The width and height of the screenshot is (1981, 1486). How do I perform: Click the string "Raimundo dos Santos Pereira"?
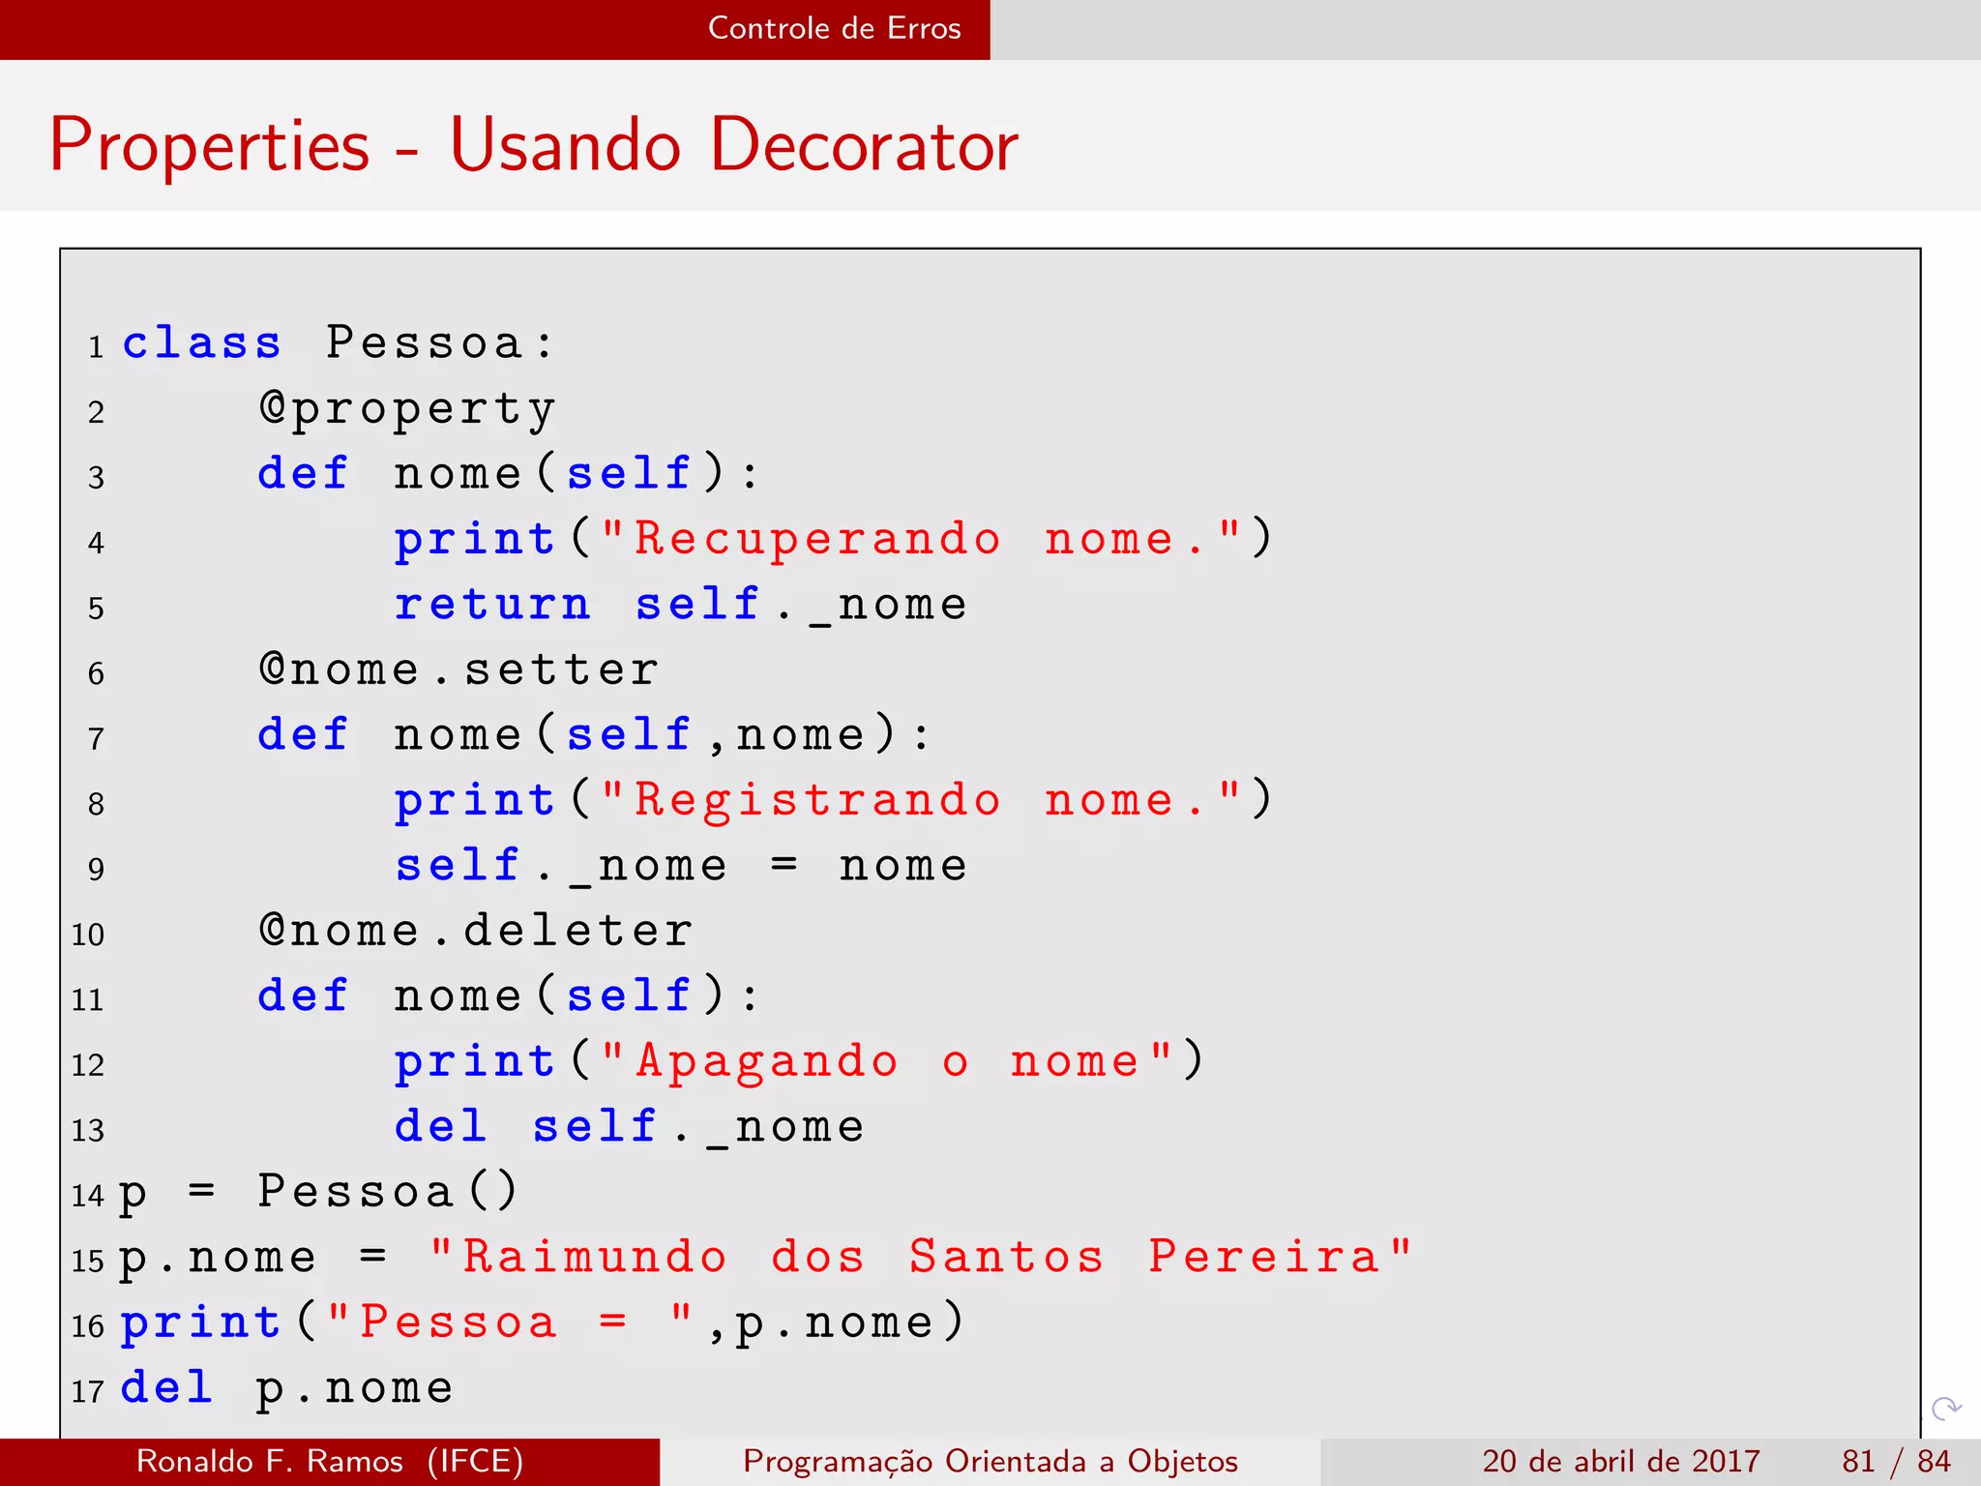[920, 1257]
